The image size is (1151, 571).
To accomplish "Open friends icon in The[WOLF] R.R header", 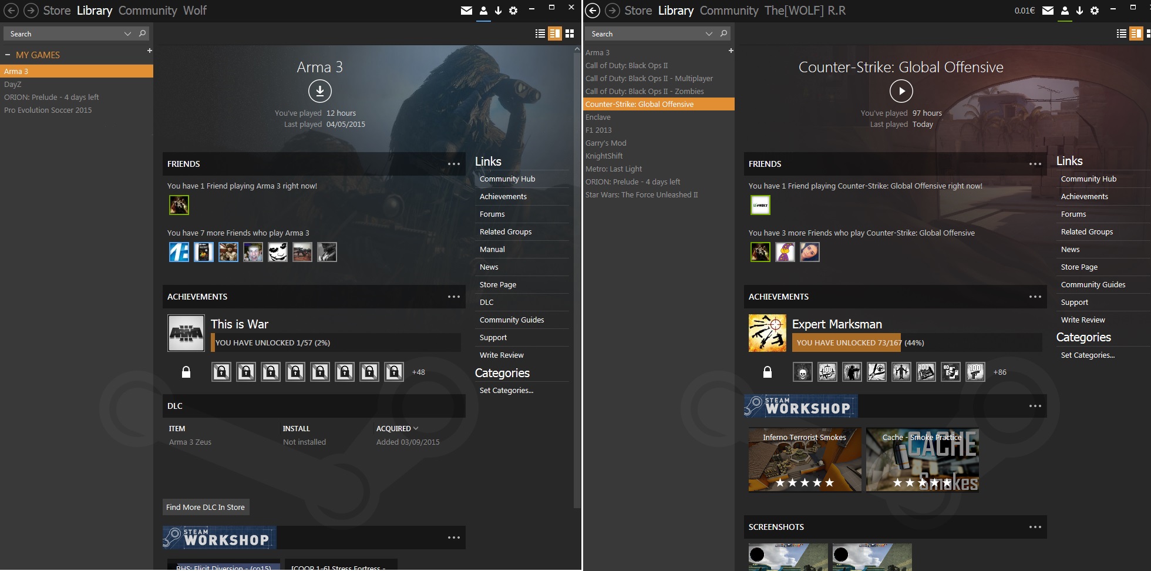I will point(1065,11).
